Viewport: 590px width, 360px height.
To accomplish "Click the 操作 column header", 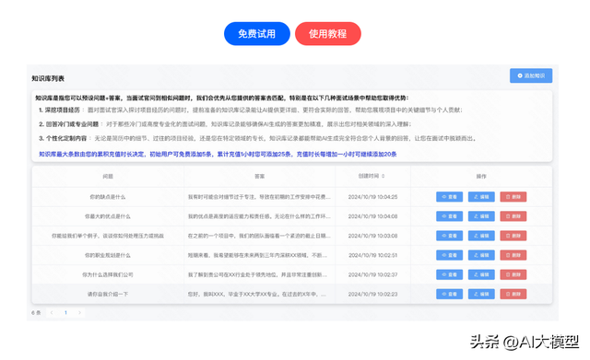I will click(x=481, y=176).
